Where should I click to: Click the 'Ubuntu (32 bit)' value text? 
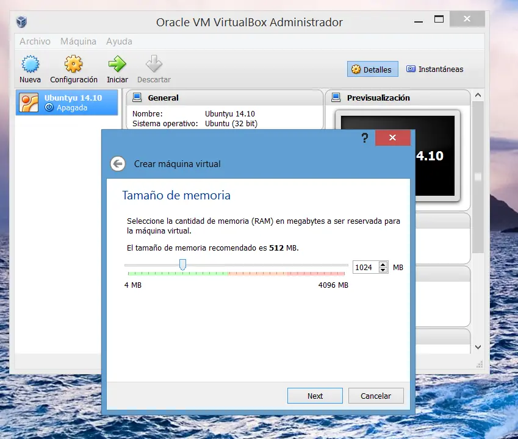click(231, 123)
